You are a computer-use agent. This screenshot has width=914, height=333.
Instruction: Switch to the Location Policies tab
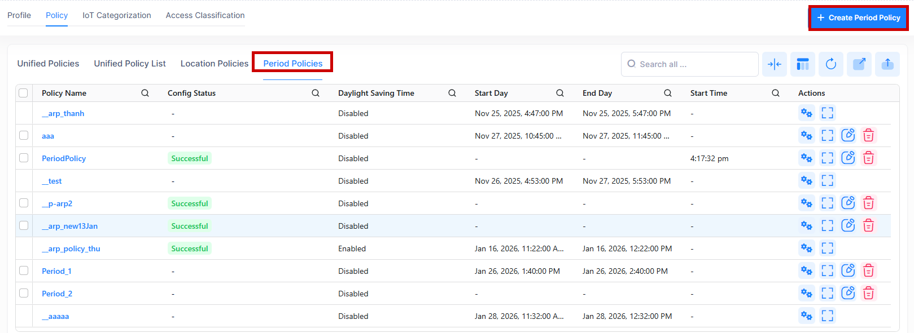(x=214, y=64)
